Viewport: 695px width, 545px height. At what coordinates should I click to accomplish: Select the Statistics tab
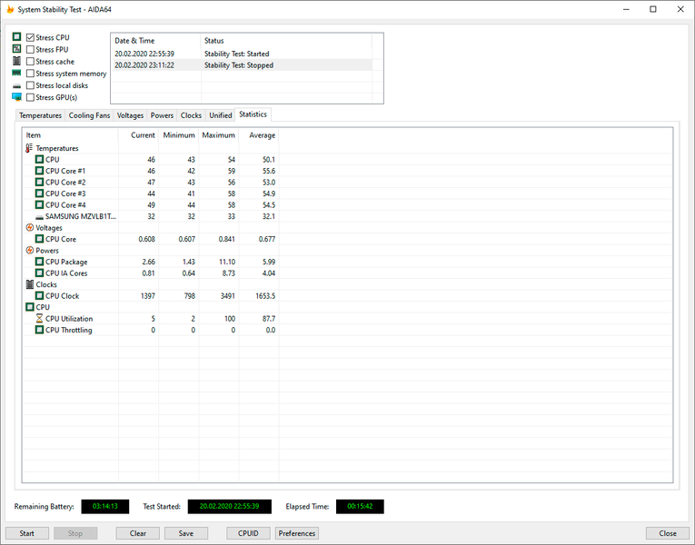(253, 114)
